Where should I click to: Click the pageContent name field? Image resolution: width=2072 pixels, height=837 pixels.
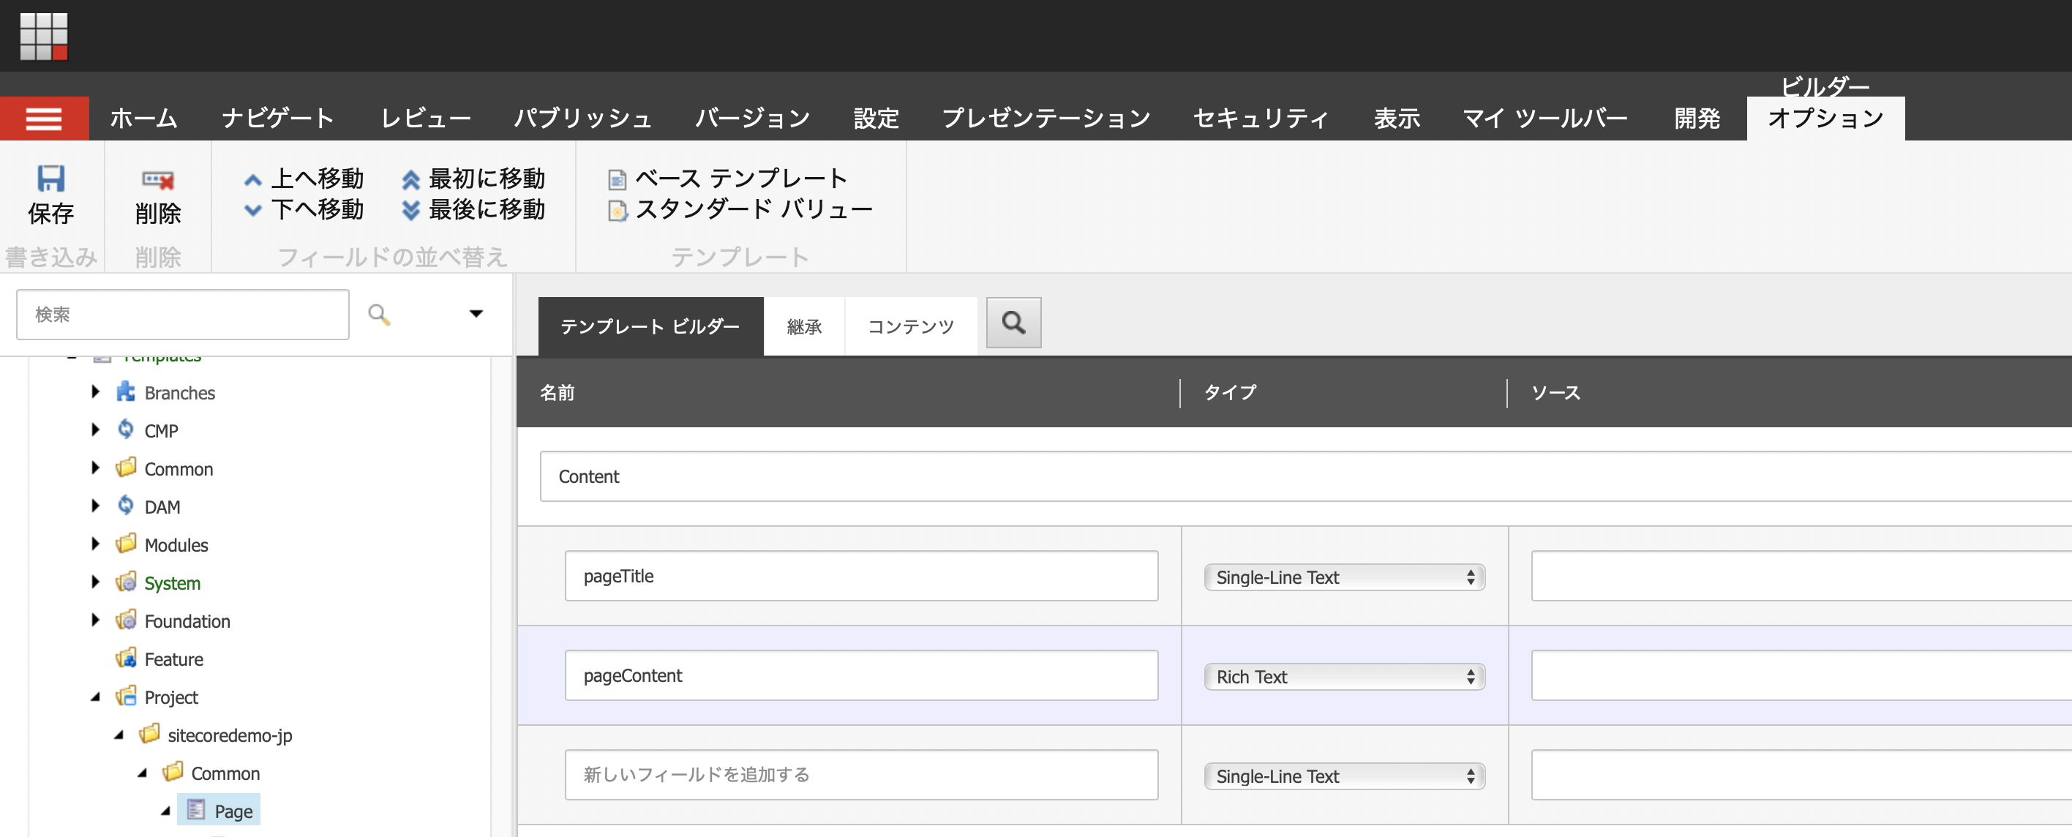pyautogui.click(x=861, y=675)
